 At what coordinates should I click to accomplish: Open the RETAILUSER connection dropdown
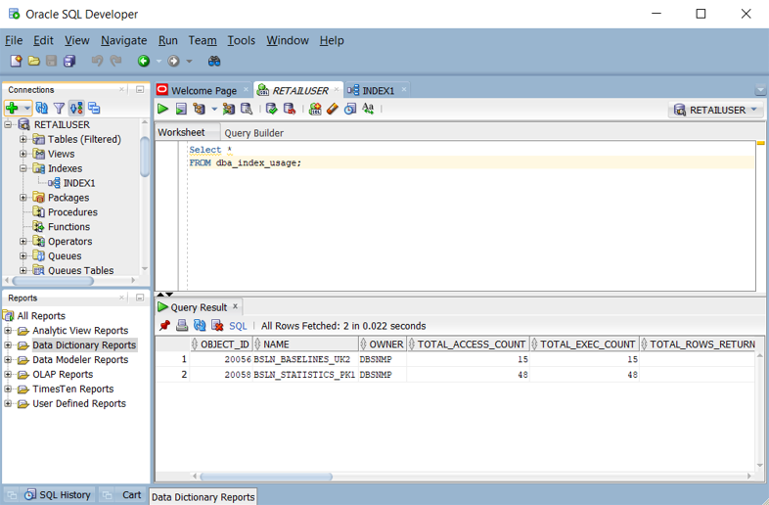716,111
